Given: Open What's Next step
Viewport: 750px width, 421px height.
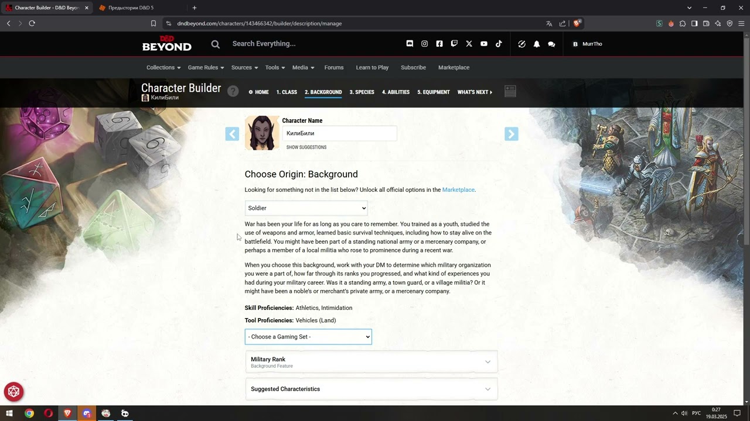Looking at the screenshot, I should 475,92.
